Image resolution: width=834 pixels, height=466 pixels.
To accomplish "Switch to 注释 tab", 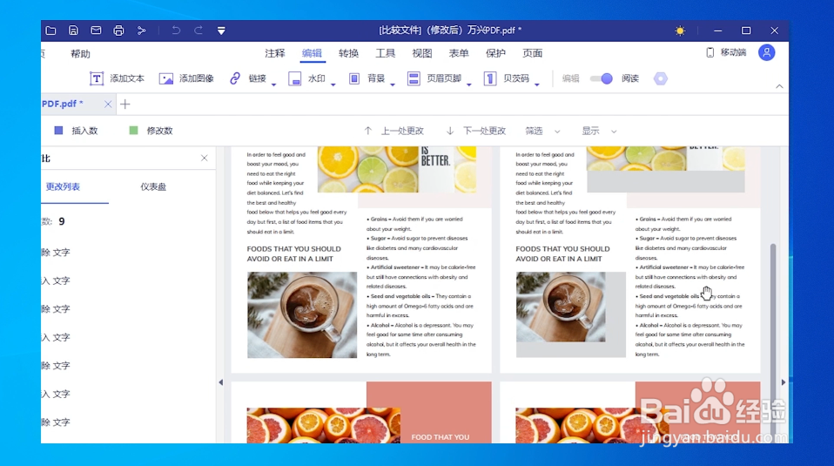I will [x=275, y=53].
